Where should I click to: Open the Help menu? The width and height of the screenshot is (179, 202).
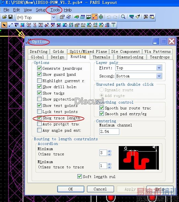[68, 10]
